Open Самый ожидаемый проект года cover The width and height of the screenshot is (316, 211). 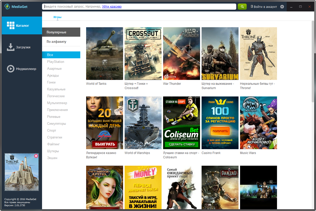point(181,187)
